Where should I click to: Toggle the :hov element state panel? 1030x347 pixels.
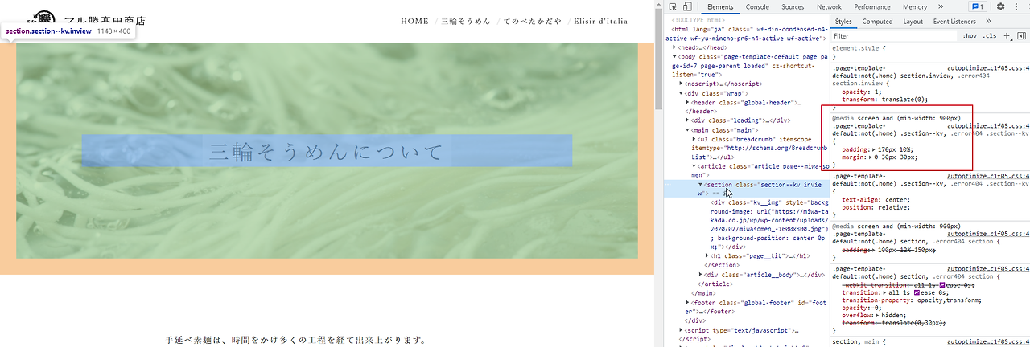tap(970, 36)
